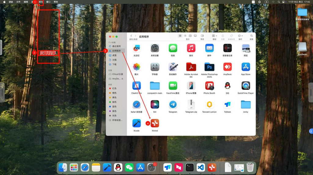
Task: Open the 群组 grouping dropdown
Action: click(215, 36)
